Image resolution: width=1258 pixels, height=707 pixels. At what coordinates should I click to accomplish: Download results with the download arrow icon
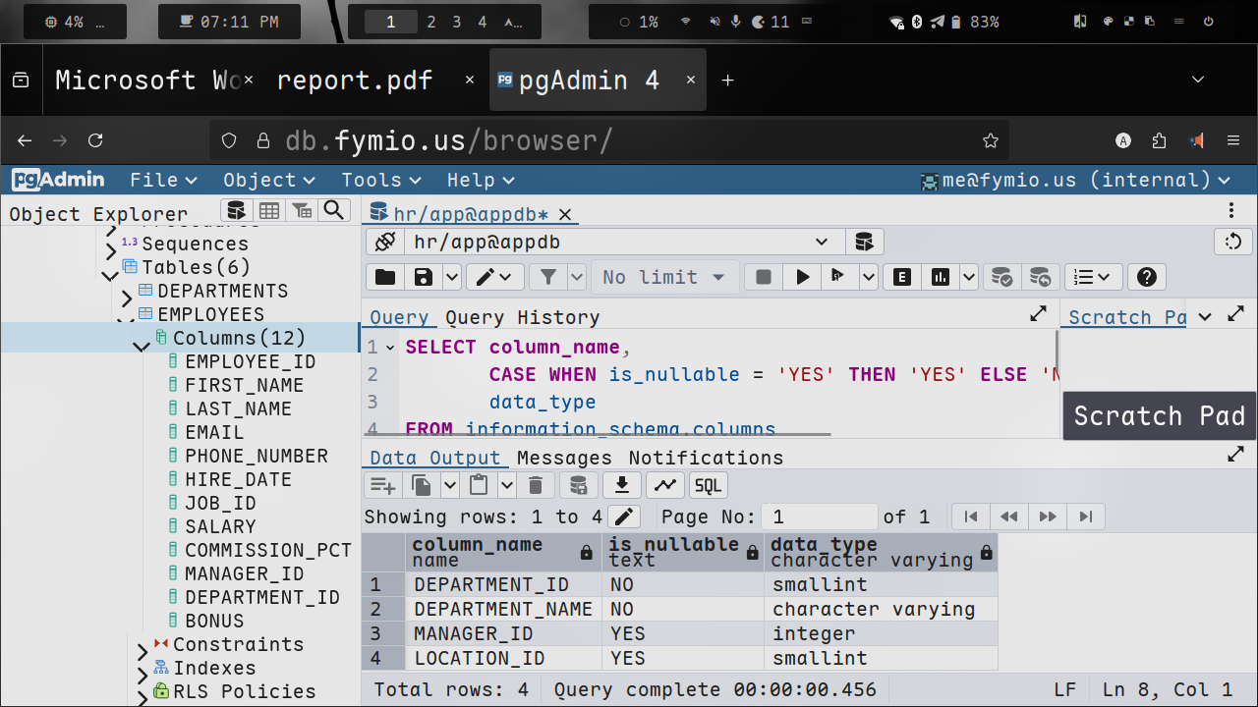[621, 485]
